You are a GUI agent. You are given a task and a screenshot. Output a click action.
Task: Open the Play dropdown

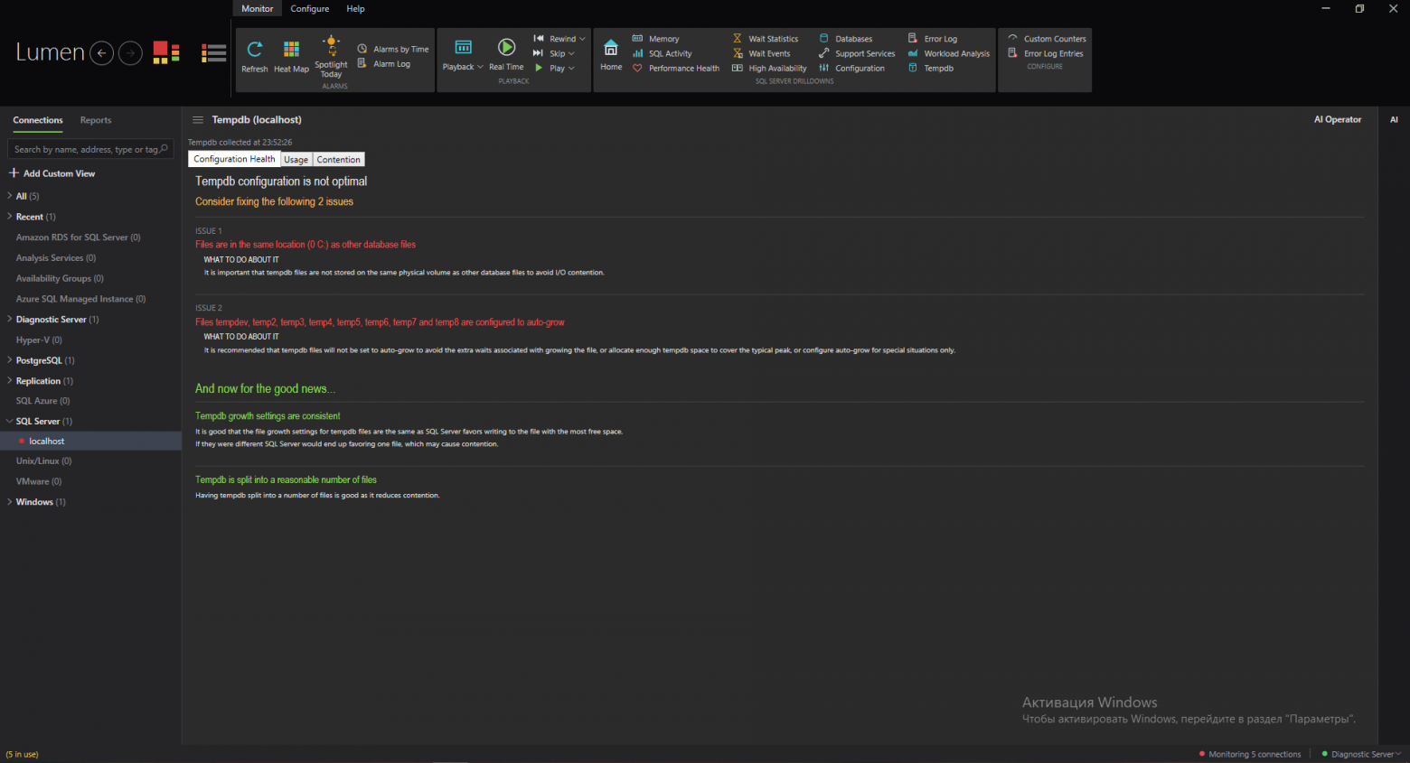pyautogui.click(x=554, y=68)
